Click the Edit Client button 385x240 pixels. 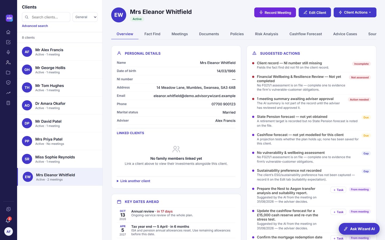tap(315, 12)
